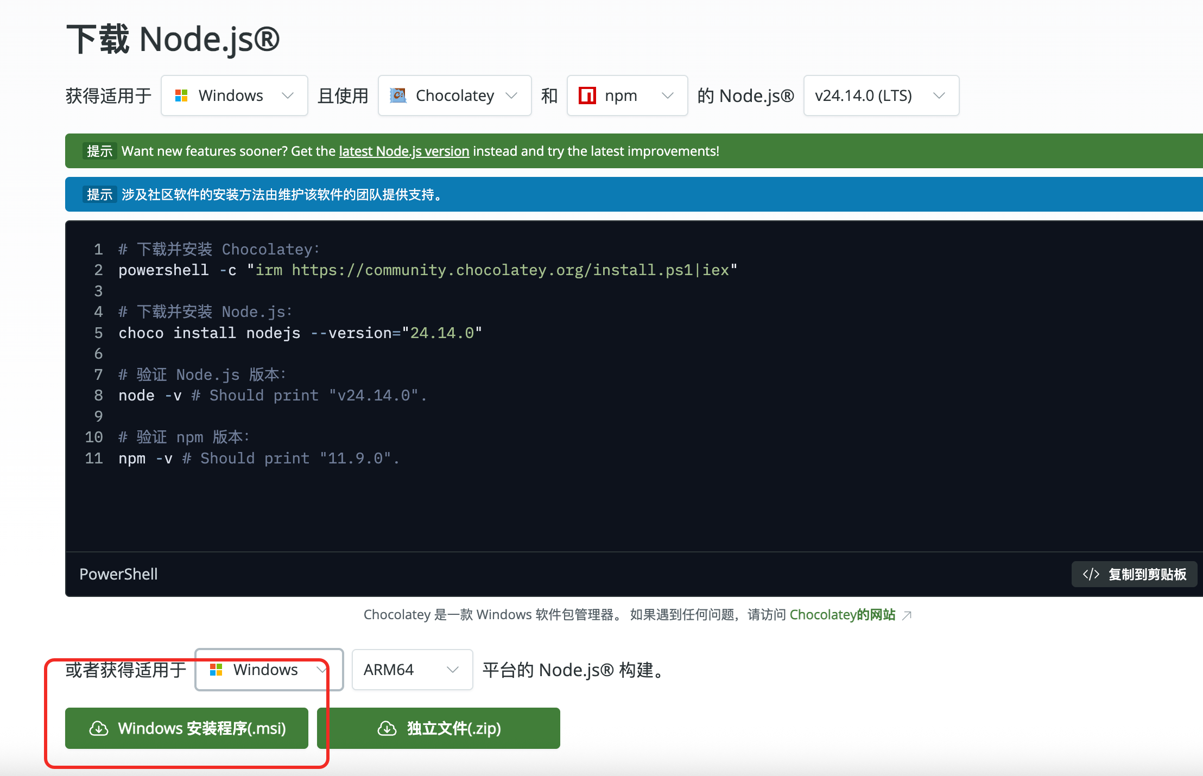This screenshot has height=776, width=1203.
Task: Open the top Windows platform dropdown
Action: click(234, 96)
